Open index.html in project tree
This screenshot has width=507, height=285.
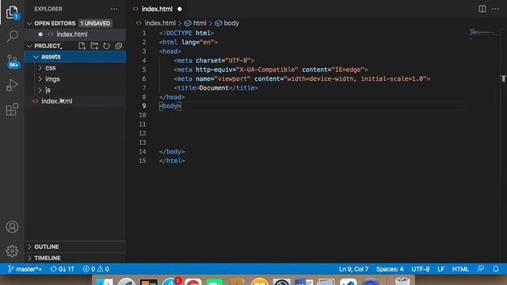tap(75, 101)
